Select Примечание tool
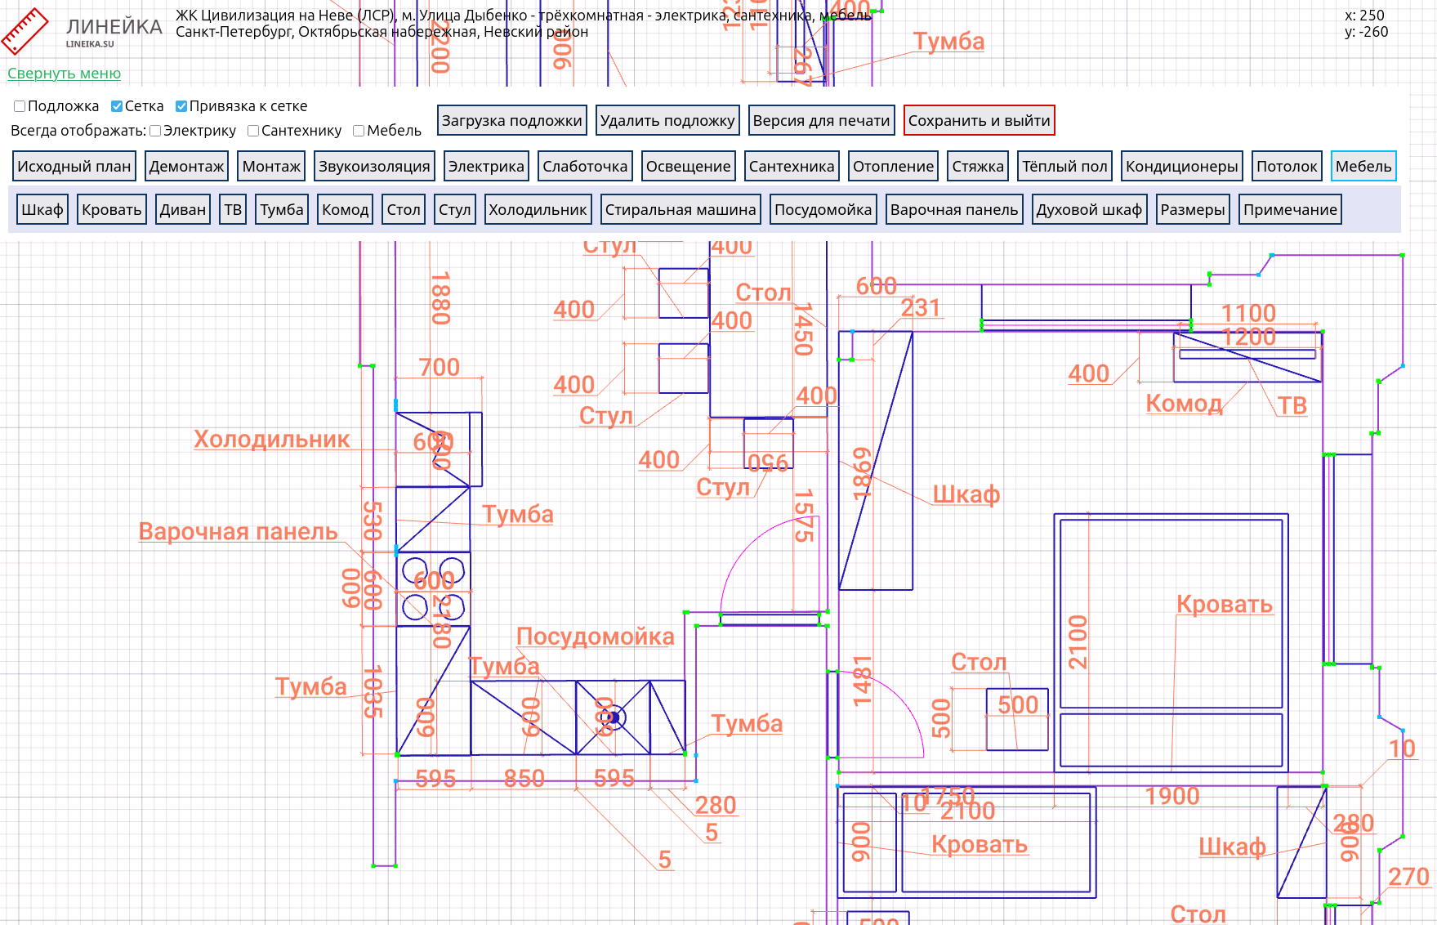Screen dimensions: 1437x925 [x=1290, y=209]
